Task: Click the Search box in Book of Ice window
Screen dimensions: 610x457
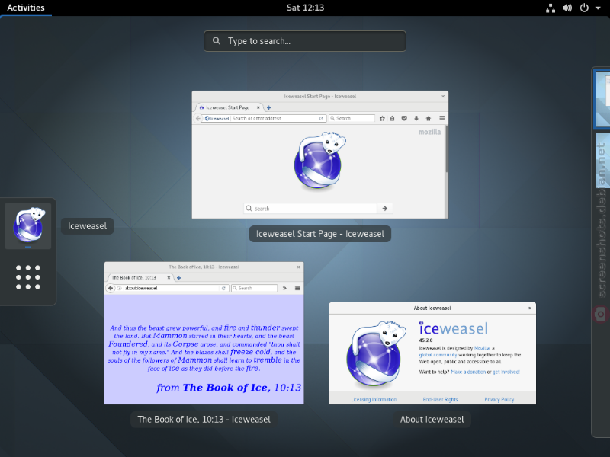Action: click(x=254, y=289)
